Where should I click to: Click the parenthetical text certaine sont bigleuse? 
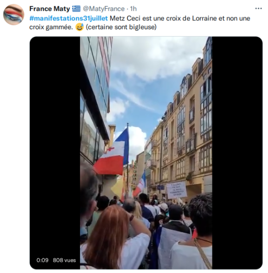point(121,27)
